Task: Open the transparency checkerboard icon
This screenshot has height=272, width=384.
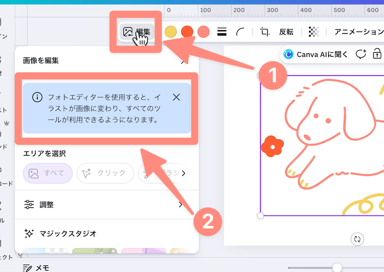Action: pos(314,32)
